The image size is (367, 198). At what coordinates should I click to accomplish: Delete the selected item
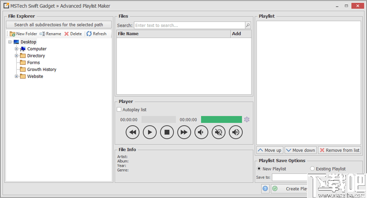coord(73,34)
